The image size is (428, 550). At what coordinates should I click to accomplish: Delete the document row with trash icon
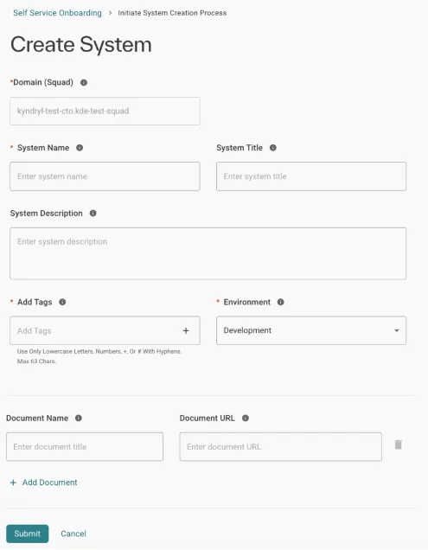tap(399, 444)
